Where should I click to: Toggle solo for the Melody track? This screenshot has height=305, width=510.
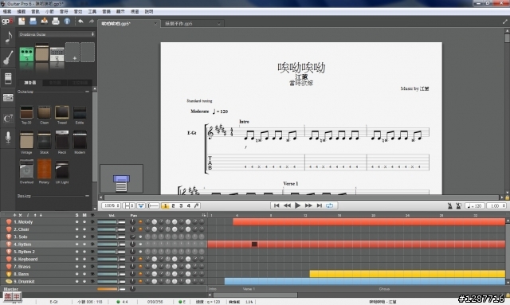click(76, 221)
